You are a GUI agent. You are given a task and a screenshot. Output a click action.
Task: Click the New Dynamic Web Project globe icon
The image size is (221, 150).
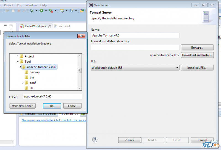pos(62,11)
